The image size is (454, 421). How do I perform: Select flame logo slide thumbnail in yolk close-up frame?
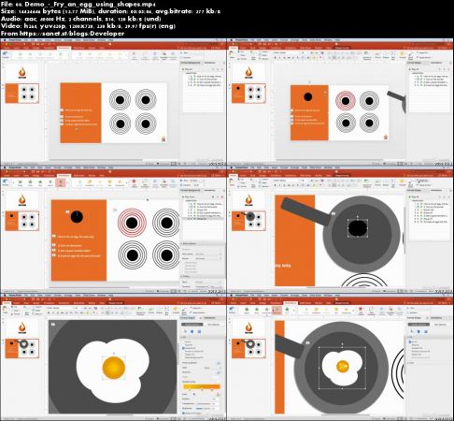21,327
